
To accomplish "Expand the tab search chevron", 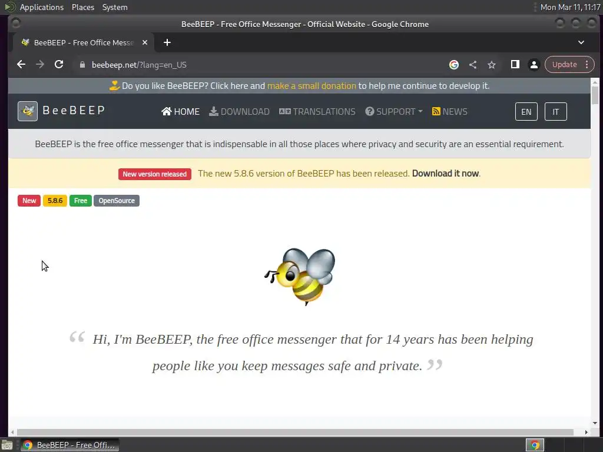I will [x=581, y=42].
